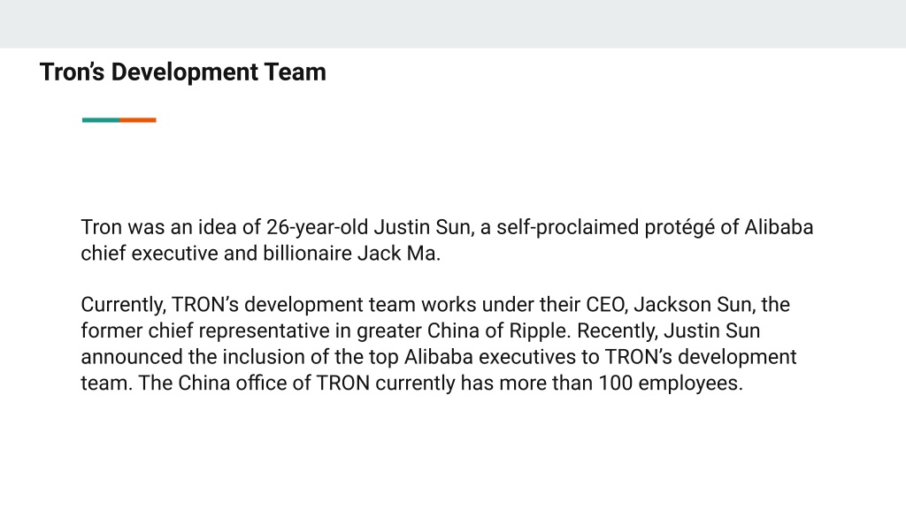This screenshot has width=906, height=509.
Task: Click the phrase "26-year-old Justin Sun"
Action: click(368, 227)
